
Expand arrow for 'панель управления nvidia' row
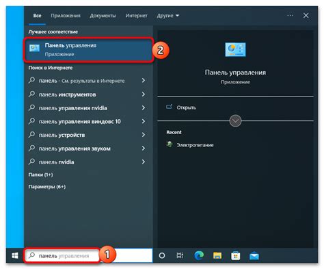point(144,107)
